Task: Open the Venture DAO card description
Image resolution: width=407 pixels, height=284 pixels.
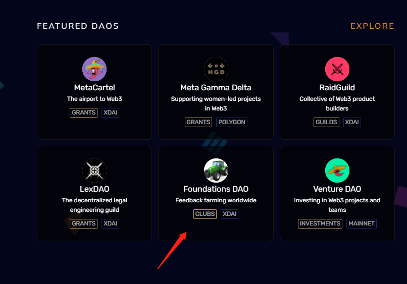Action: (337, 205)
